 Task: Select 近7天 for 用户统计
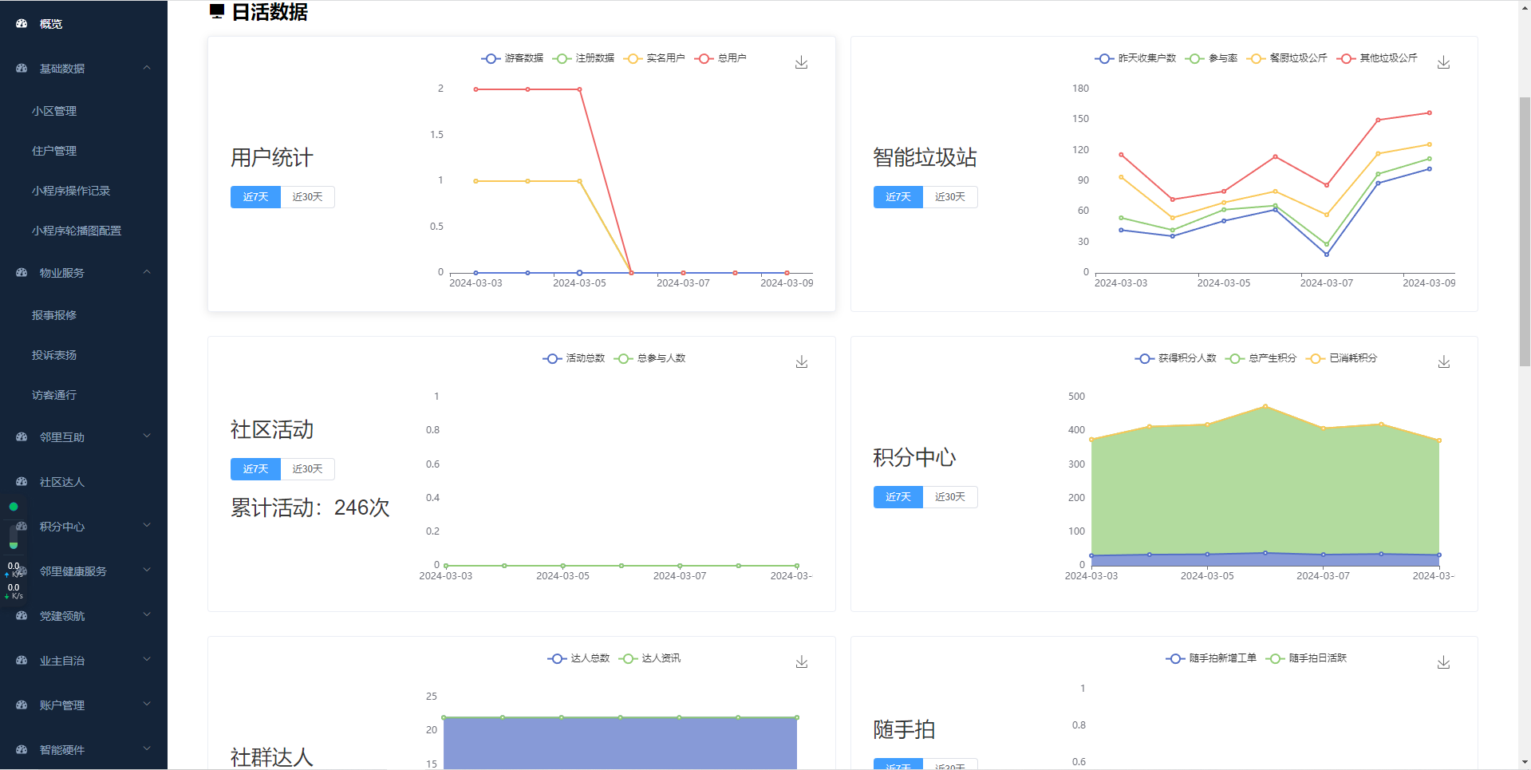255,197
